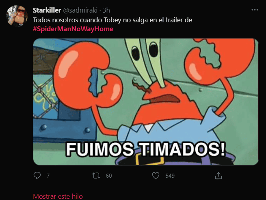This screenshot has width=266, height=200.
Task: Open the #SpiderManNoWayHome hashtag
Action: (x=73, y=29)
